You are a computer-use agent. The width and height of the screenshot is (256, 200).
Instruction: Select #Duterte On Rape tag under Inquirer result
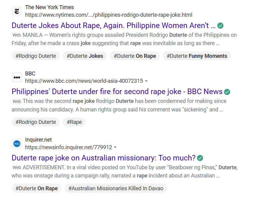(37, 188)
